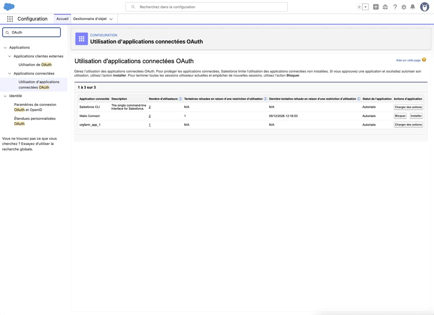Click Bloquer for Wailo Connect
This screenshot has height=315, width=434.
(x=400, y=116)
